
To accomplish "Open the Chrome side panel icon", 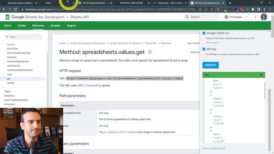I will 259,9.
